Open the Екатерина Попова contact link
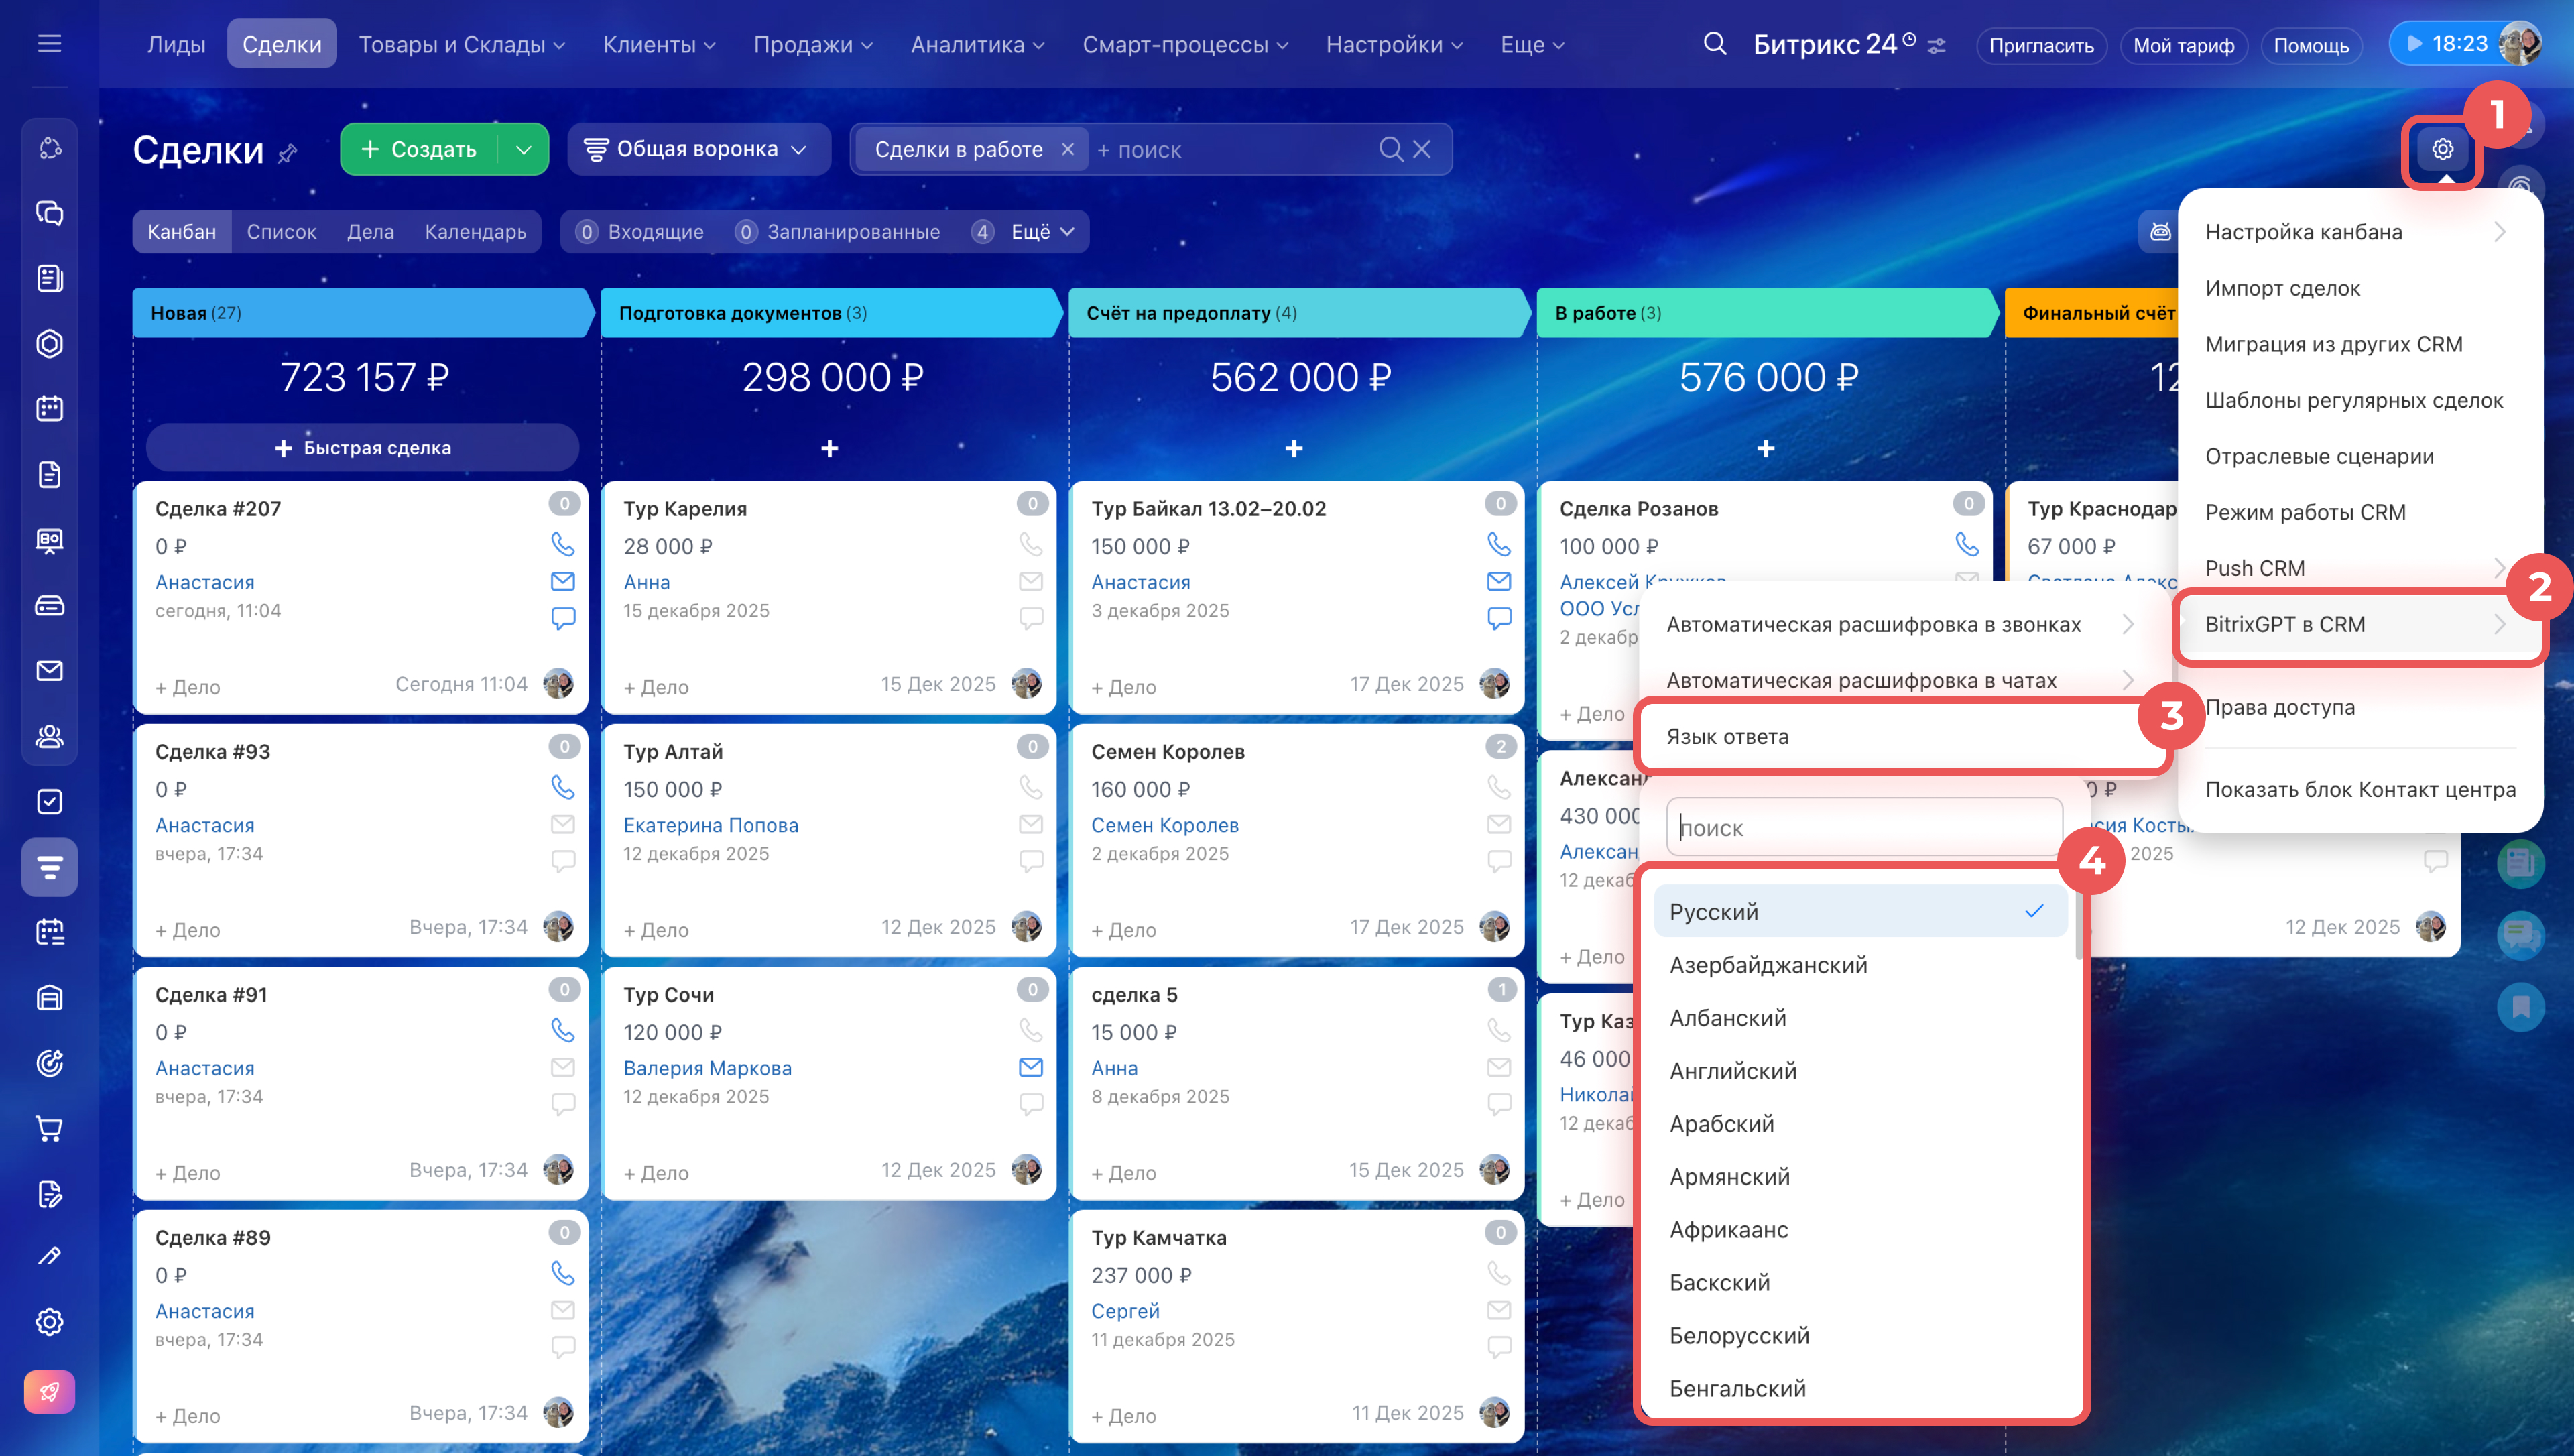The width and height of the screenshot is (2574, 1456). click(x=711, y=825)
